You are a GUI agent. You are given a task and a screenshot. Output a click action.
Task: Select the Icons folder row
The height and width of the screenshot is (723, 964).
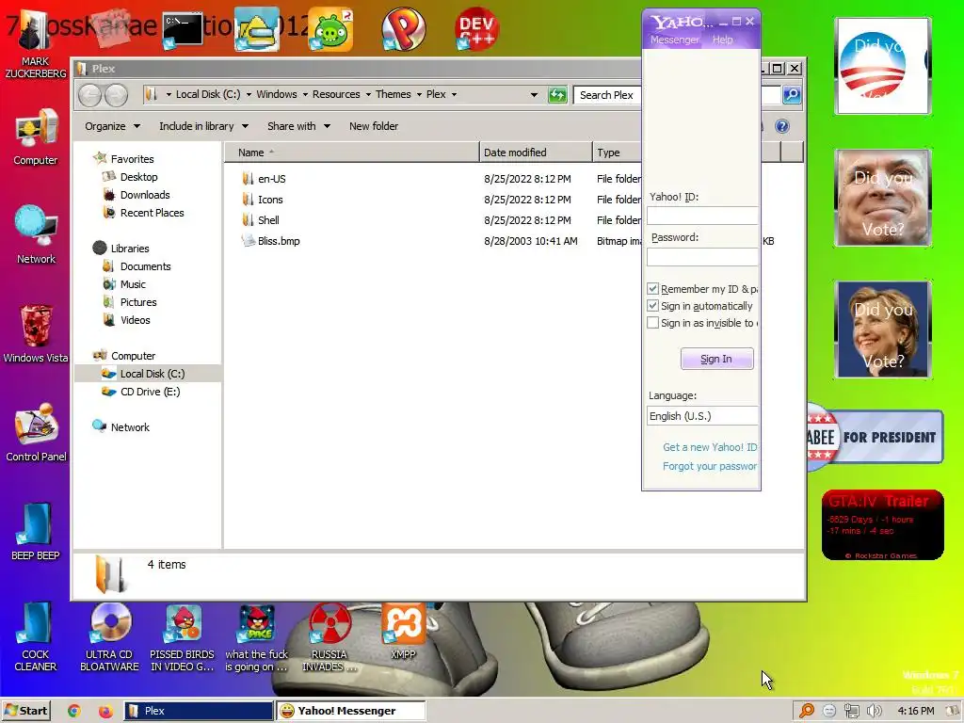click(x=270, y=200)
